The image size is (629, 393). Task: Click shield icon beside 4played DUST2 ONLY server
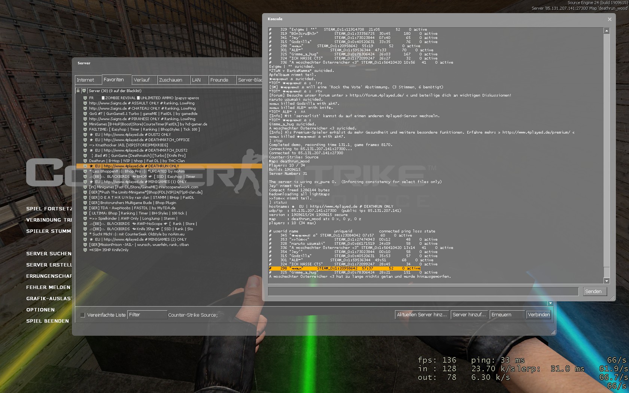pos(85,134)
